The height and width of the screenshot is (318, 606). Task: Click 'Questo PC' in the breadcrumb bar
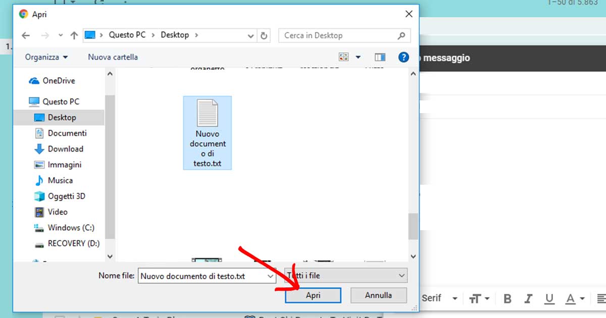pos(126,35)
